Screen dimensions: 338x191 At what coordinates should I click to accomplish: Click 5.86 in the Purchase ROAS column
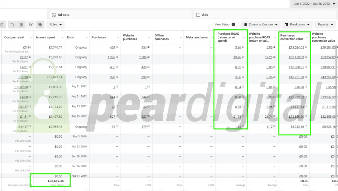[238, 47]
